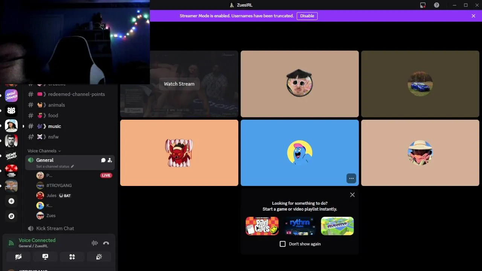Disable Streamer Mode button

307,16
